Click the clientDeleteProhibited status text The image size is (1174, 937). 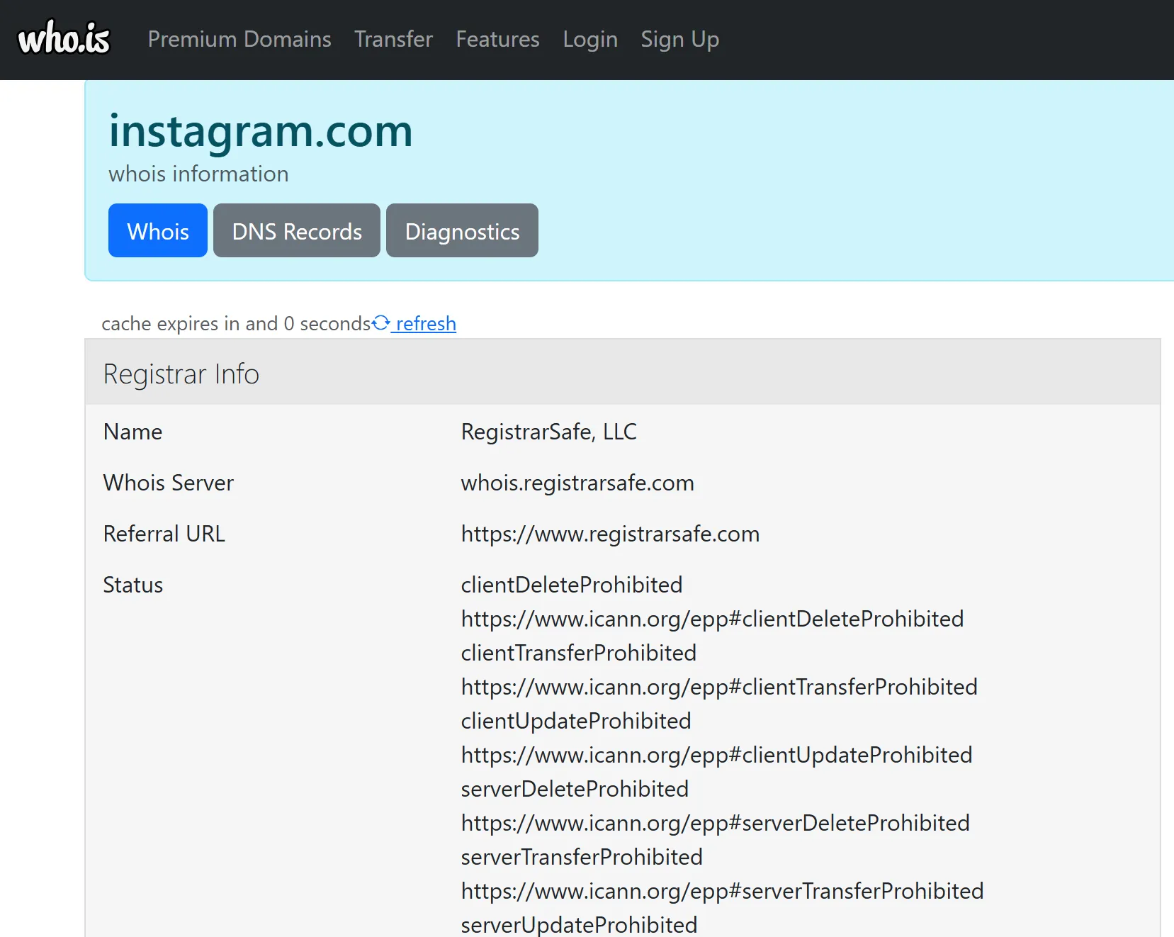[572, 585]
